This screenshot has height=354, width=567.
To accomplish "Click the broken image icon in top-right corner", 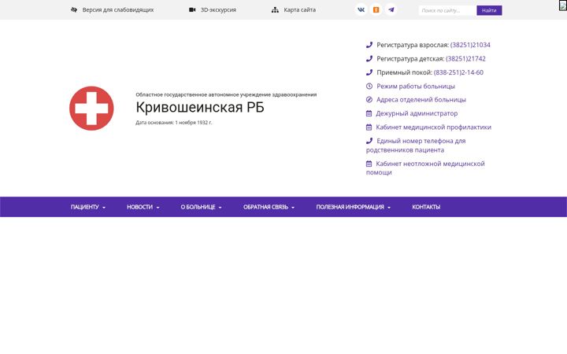I will click(562, 6).
